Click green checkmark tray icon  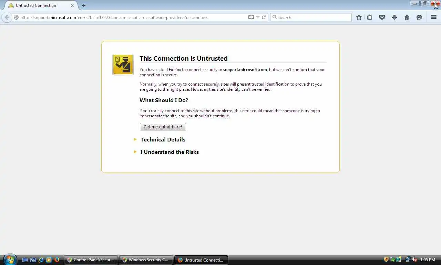click(x=392, y=259)
